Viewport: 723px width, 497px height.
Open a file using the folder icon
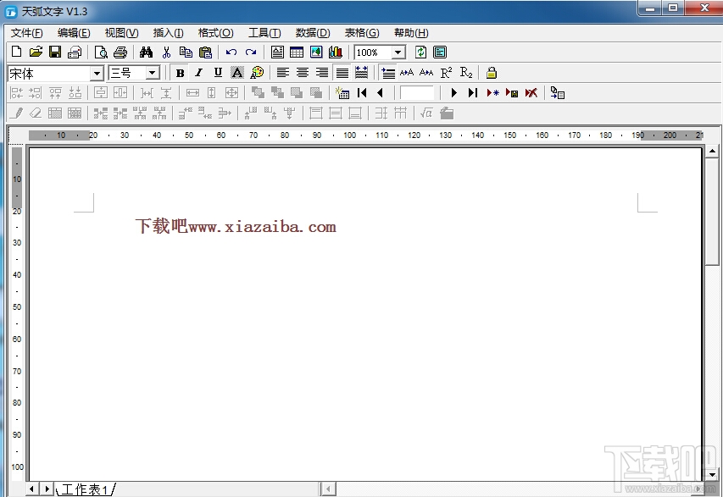(x=36, y=52)
